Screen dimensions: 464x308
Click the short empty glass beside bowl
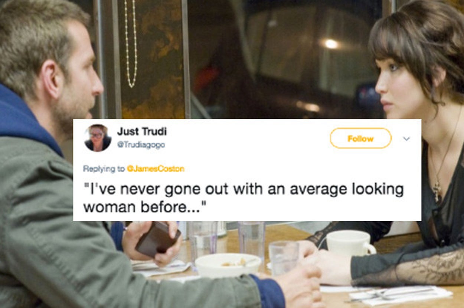tap(284, 258)
